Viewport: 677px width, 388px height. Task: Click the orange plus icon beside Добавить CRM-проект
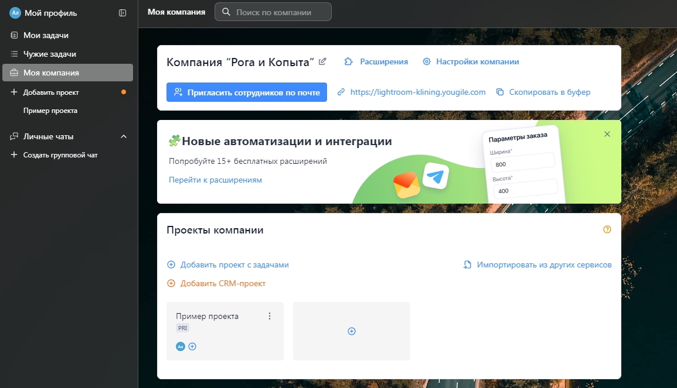pos(171,283)
